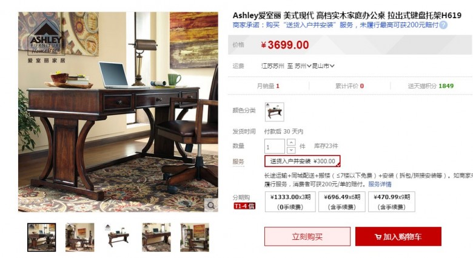Click the 立刻购买 buy now button
This screenshot has height=258, width=473.
[307, 237]
